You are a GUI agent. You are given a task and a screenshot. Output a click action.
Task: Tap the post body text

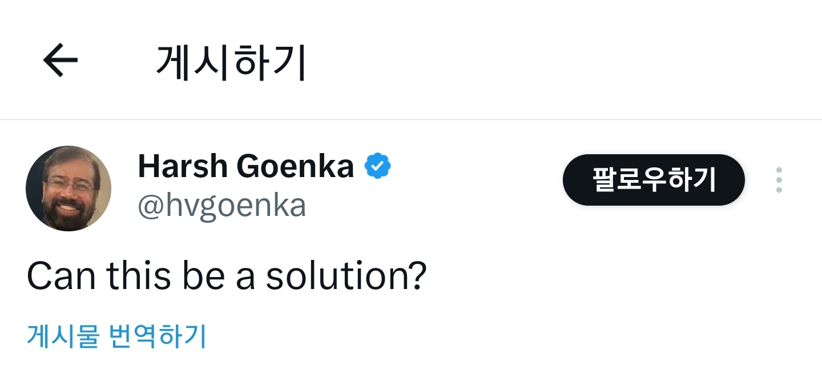point(227,276)
